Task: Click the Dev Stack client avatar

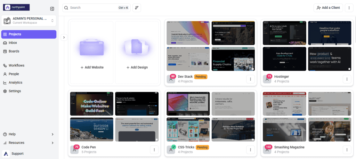Action: pos(171,79)
